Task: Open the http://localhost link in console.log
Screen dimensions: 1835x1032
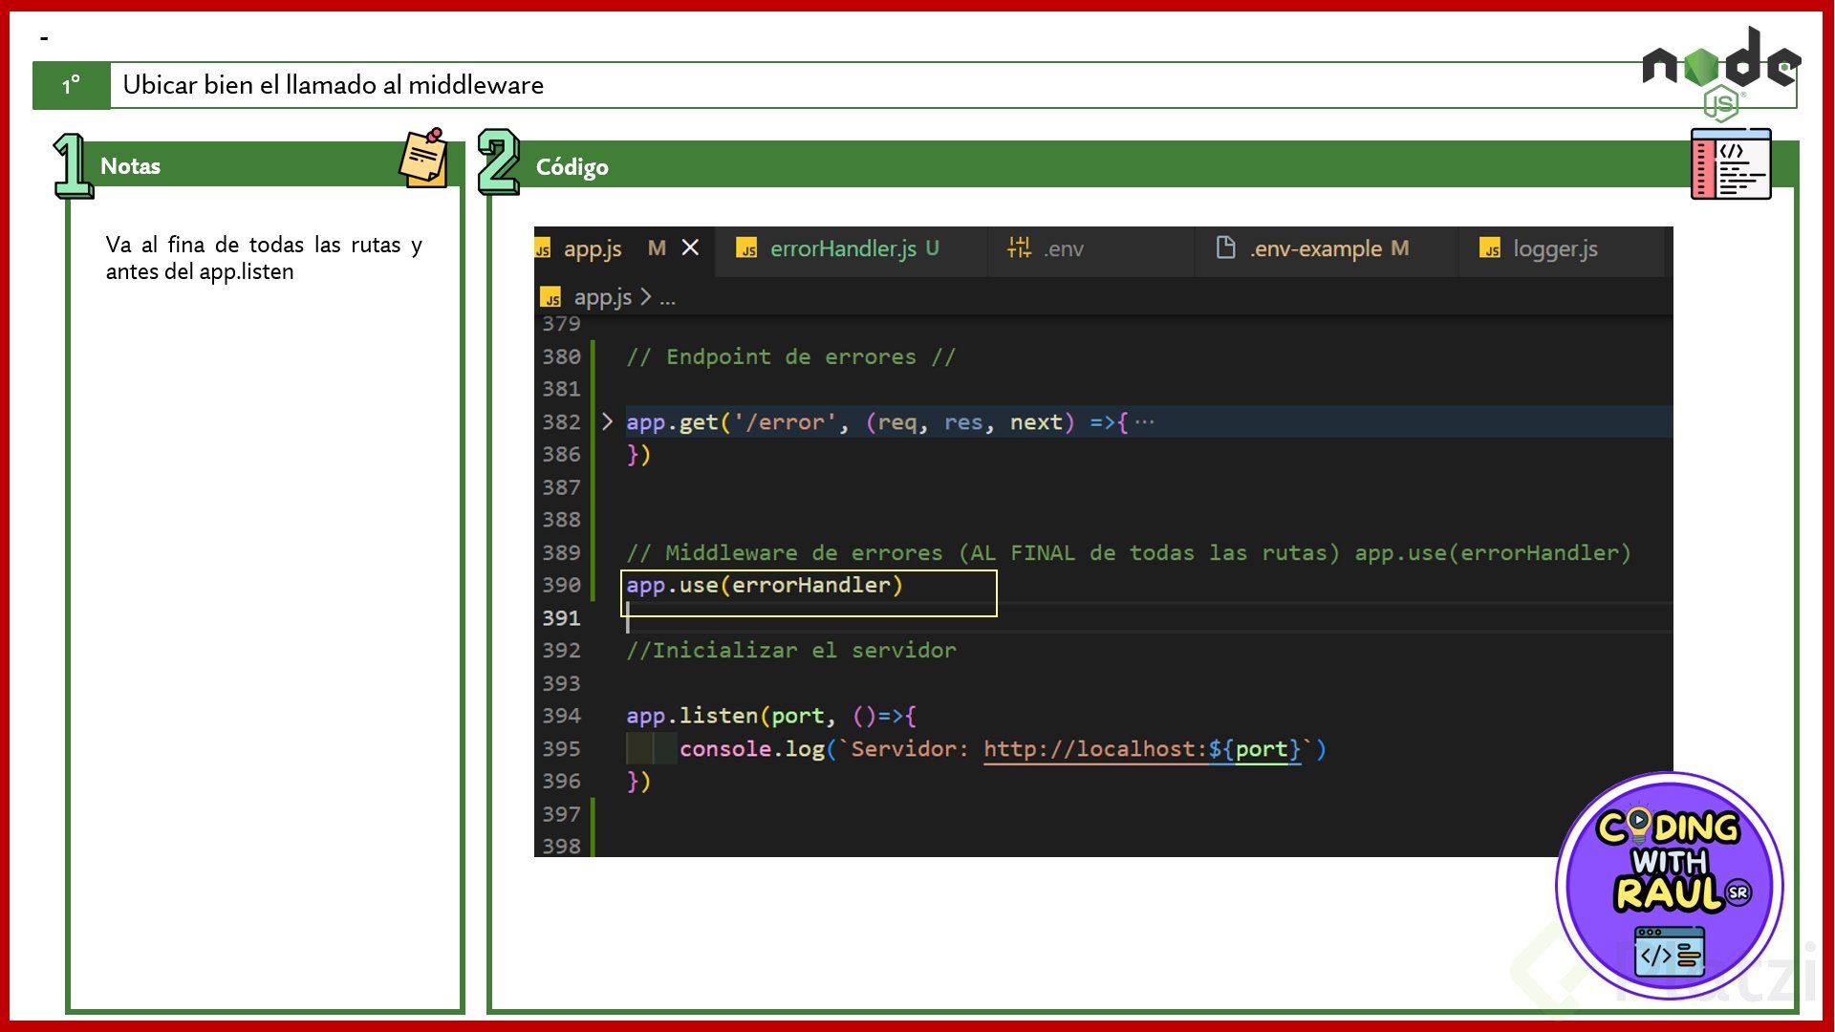Action: click(x=1094, y=749)
